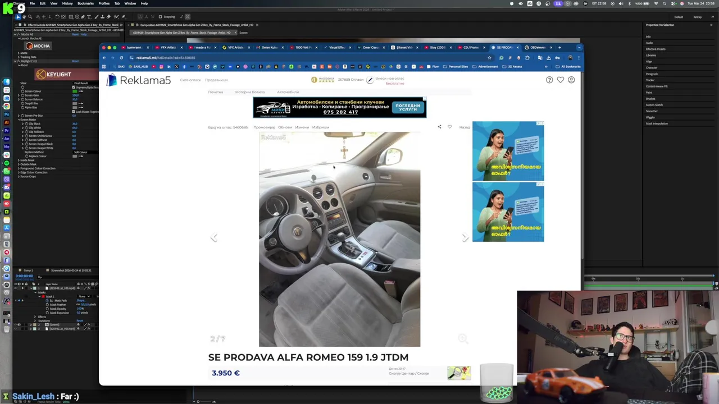This screenshot has width=719, height=404.
Task: Click the Назад back link above photo
Action: tap(465, 127)
